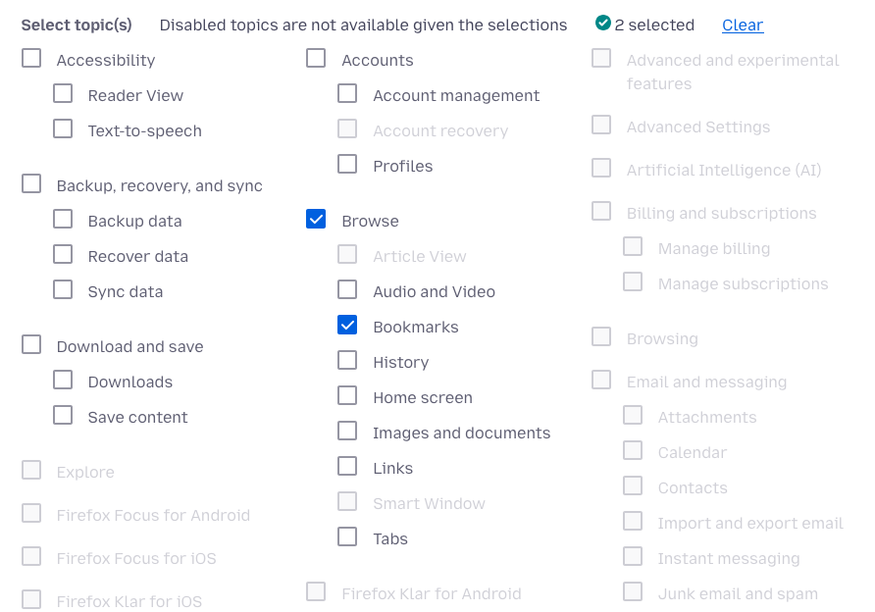Click the green checkmark selection indicator
Viewport: 875px width, 612px height.
601,24
